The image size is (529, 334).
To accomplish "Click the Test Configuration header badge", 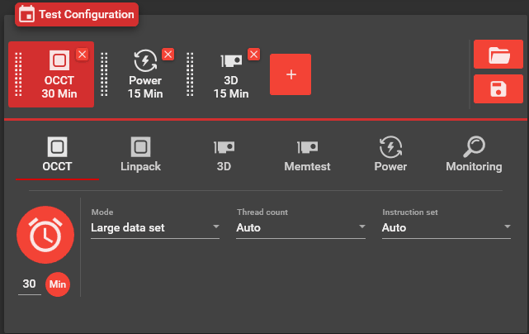I will point(77,15).
